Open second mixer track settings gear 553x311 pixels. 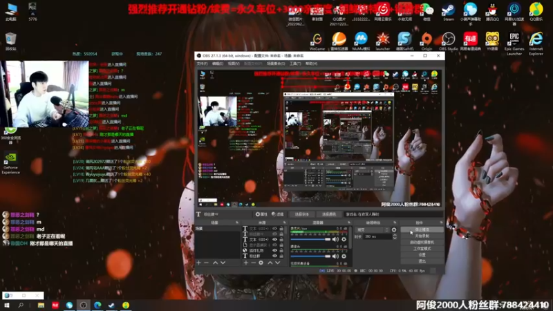click(x=344, y=256)
